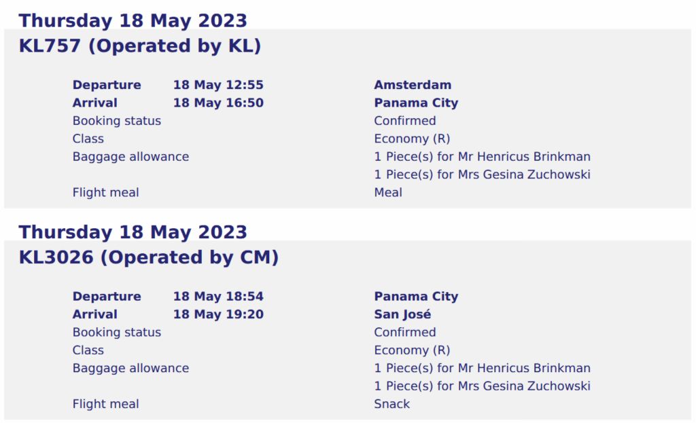Click the Meal value for KL757
The width and height of the screenshot is (696, 423).
tap(388, 193)
